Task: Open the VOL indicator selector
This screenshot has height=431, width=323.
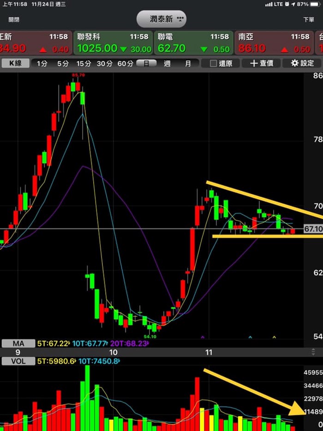Action: pos(18,361)
